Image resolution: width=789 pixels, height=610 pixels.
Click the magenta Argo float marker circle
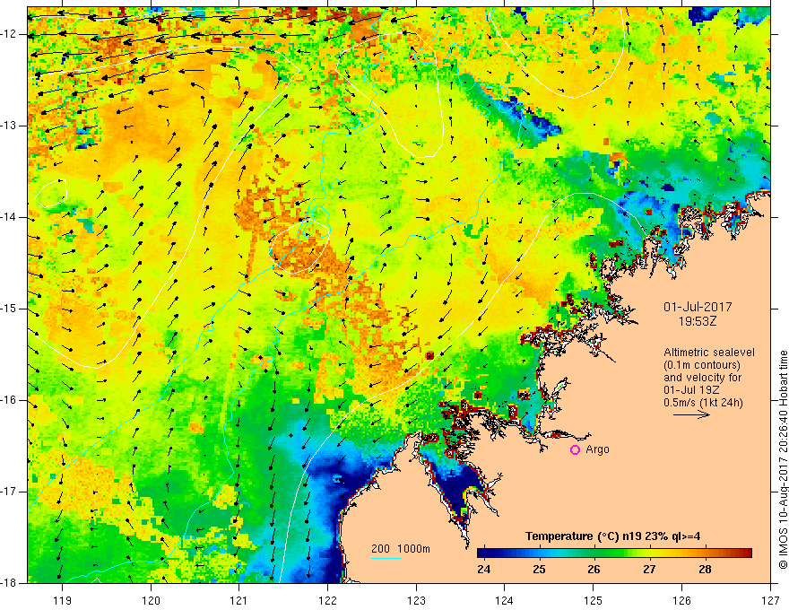coord(575,450)
